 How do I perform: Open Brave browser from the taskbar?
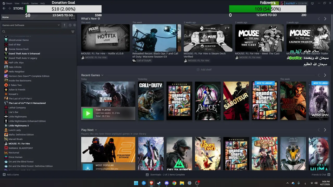click(151, 183)
